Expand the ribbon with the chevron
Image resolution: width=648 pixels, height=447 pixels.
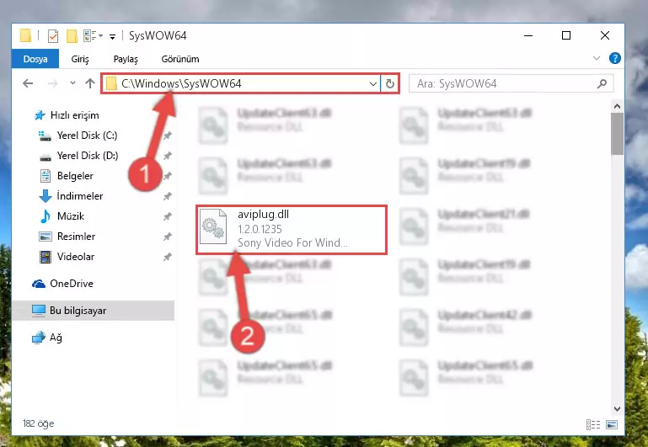point(597,58)
